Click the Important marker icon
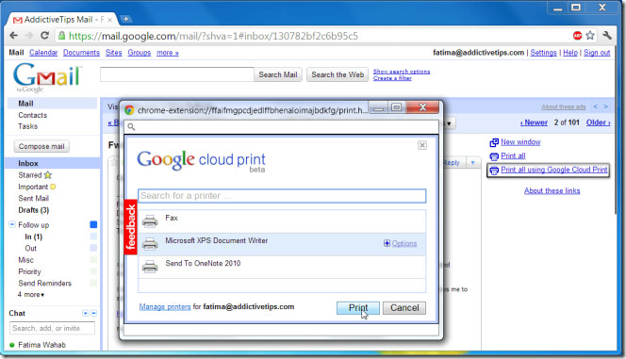Screen dimensions: 626x359 click(x=53, y=187)
